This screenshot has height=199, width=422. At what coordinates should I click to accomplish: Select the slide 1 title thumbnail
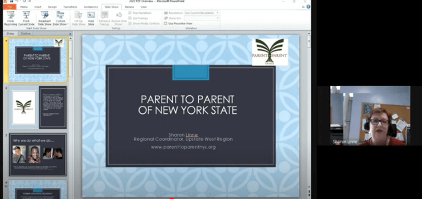(38, 60)
